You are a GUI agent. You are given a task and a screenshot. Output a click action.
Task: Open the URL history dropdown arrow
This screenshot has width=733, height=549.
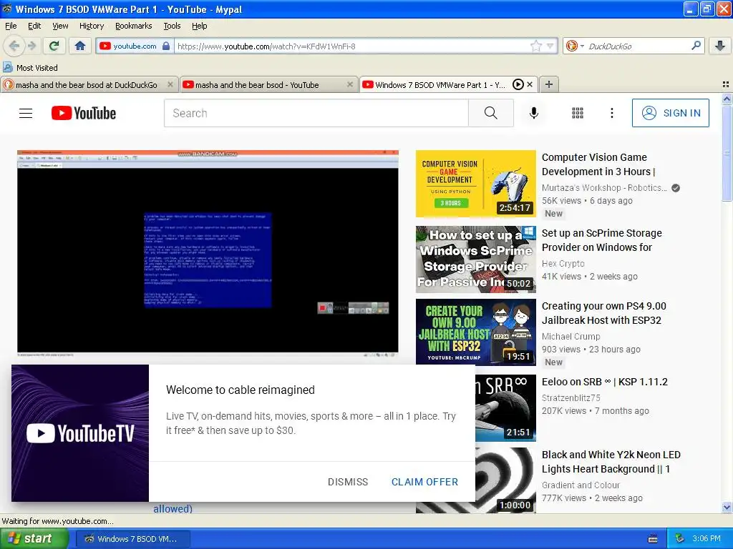coord(550,46)
